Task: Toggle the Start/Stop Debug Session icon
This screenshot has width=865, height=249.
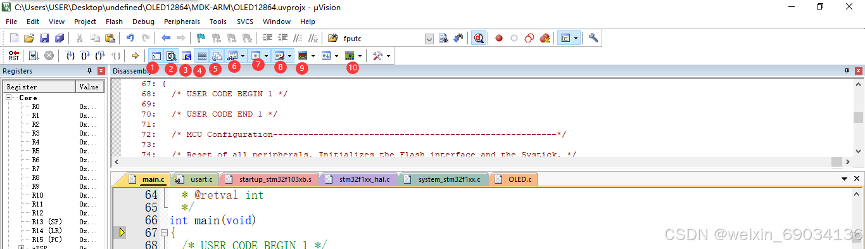Action: [x=479, y=38]
